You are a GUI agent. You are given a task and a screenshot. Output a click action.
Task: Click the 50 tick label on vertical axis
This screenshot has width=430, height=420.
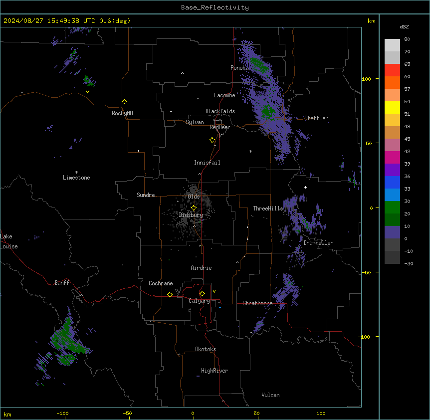[x=369, y=143]
